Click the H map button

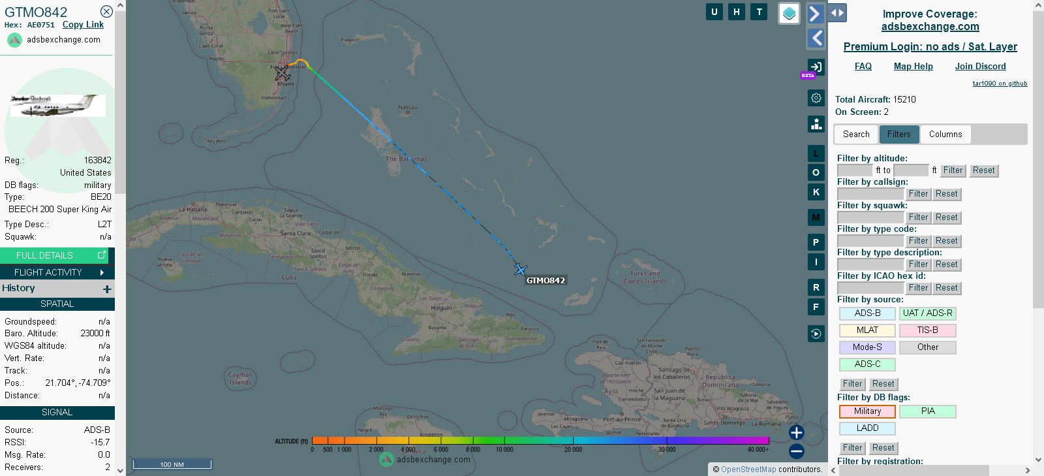737,12
